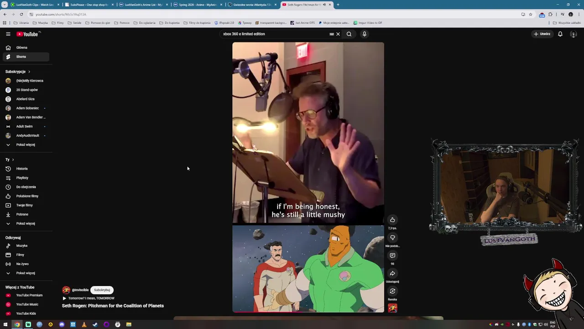
Task: Open comments on the Short
Action: (x=392, y=255)
